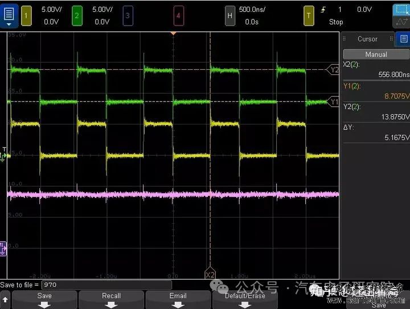Image resolution: width=410 pixels, height=309 pixels.
Task: Click the trigger level 0.0V readout
Action: click(364, 10)
